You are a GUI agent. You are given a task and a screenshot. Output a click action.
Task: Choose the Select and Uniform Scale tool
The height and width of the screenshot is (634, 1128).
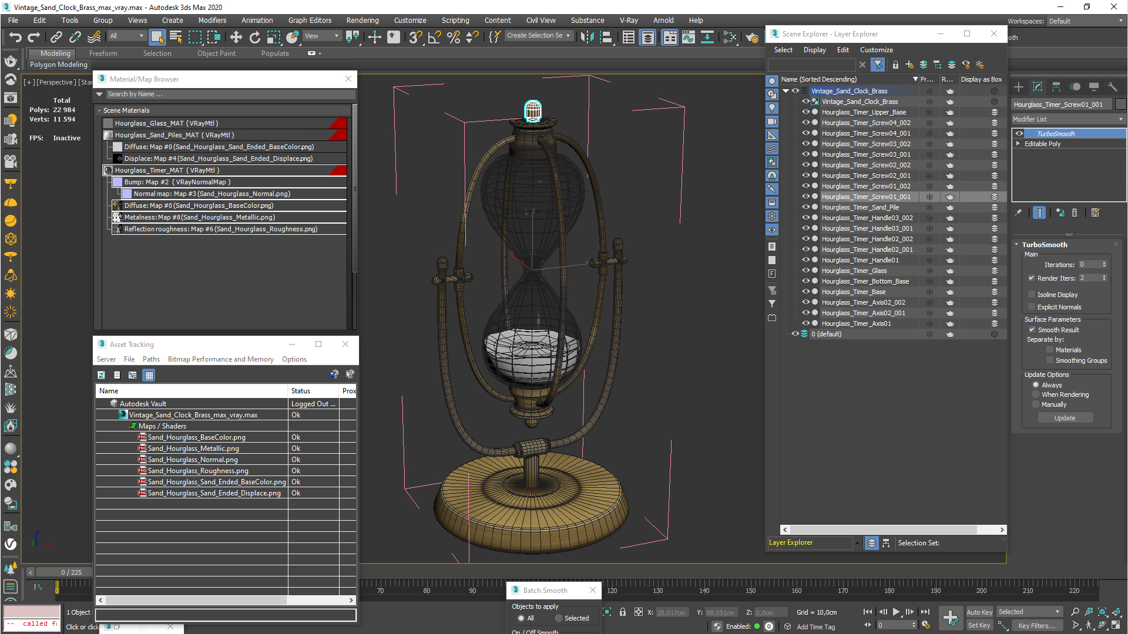click(273, 37)
